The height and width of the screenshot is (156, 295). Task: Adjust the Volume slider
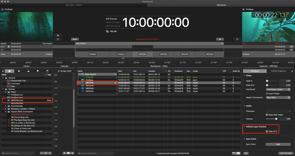coord(272,119)
